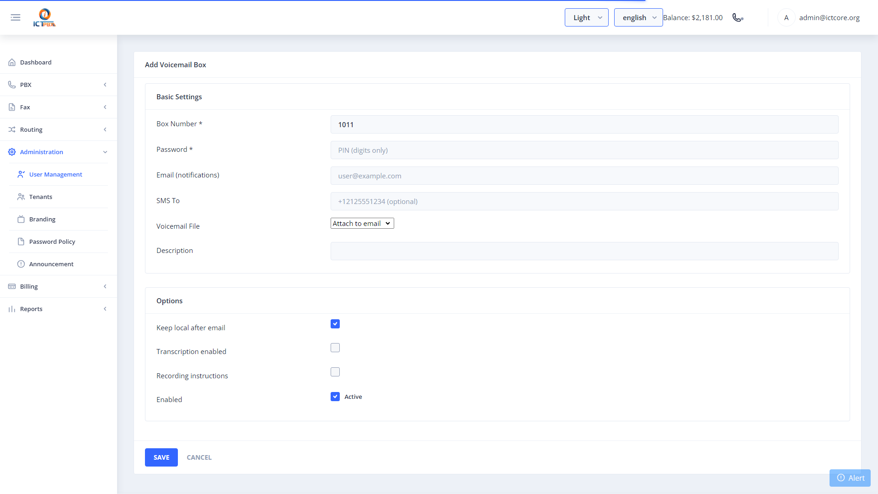Click the Alert button

[850, 478]
